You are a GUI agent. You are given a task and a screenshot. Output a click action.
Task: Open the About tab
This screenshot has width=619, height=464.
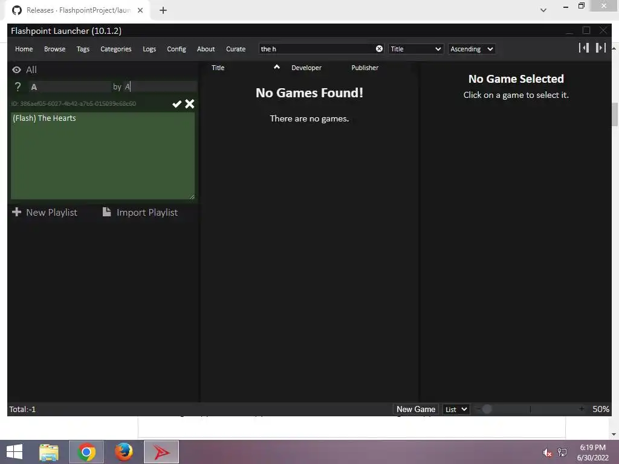pyautogui.click(x=206, y=49)
